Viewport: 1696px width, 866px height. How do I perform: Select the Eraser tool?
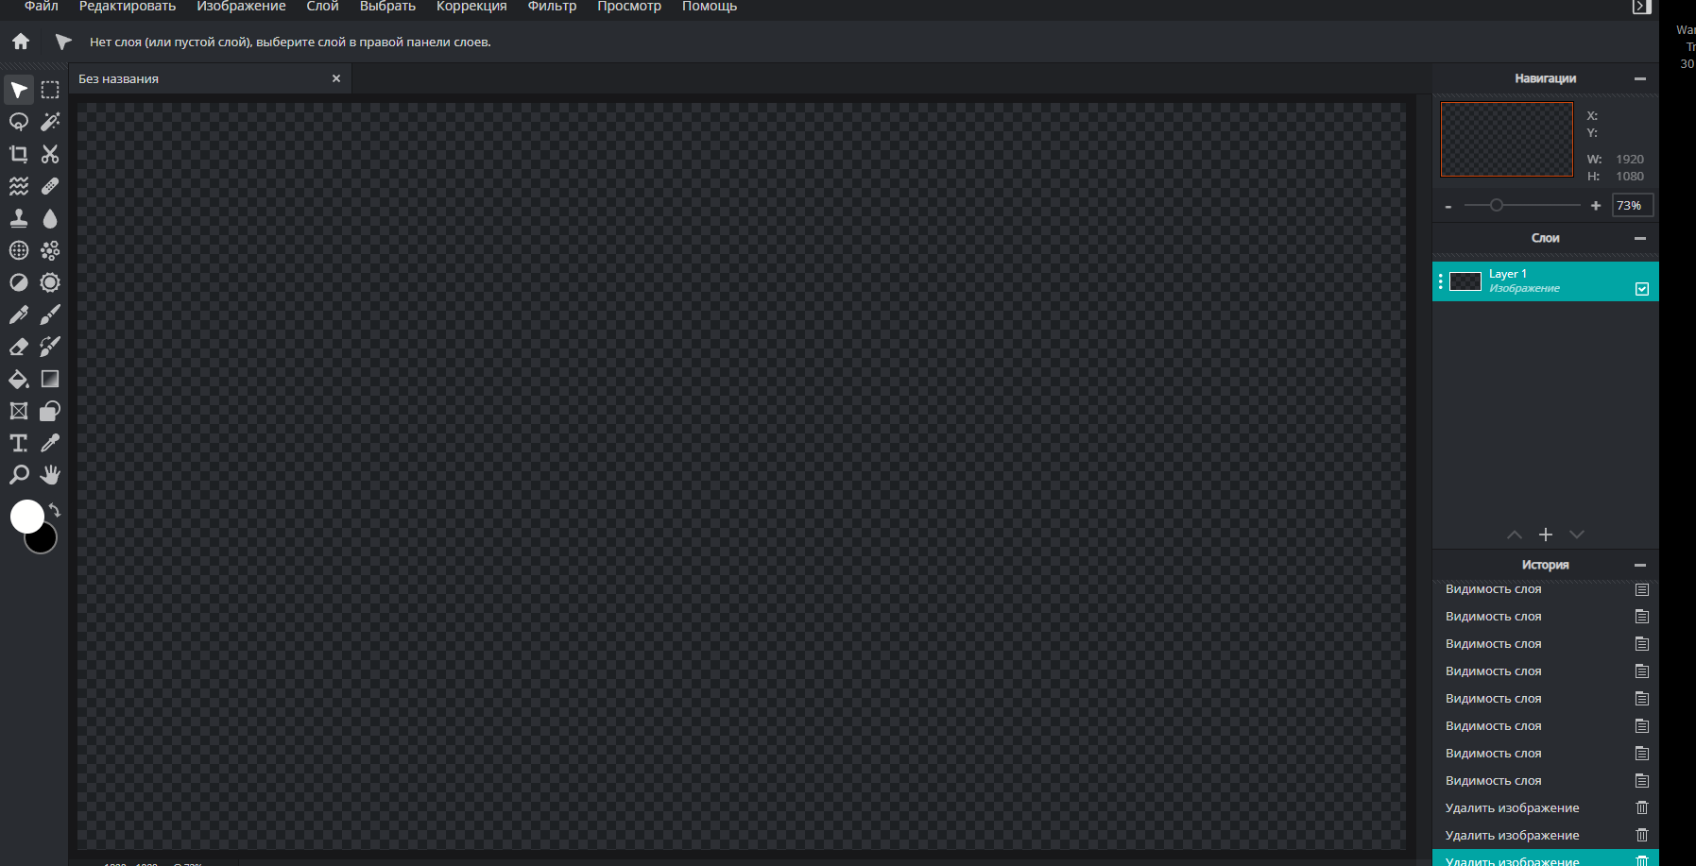(x=19, y=347)
